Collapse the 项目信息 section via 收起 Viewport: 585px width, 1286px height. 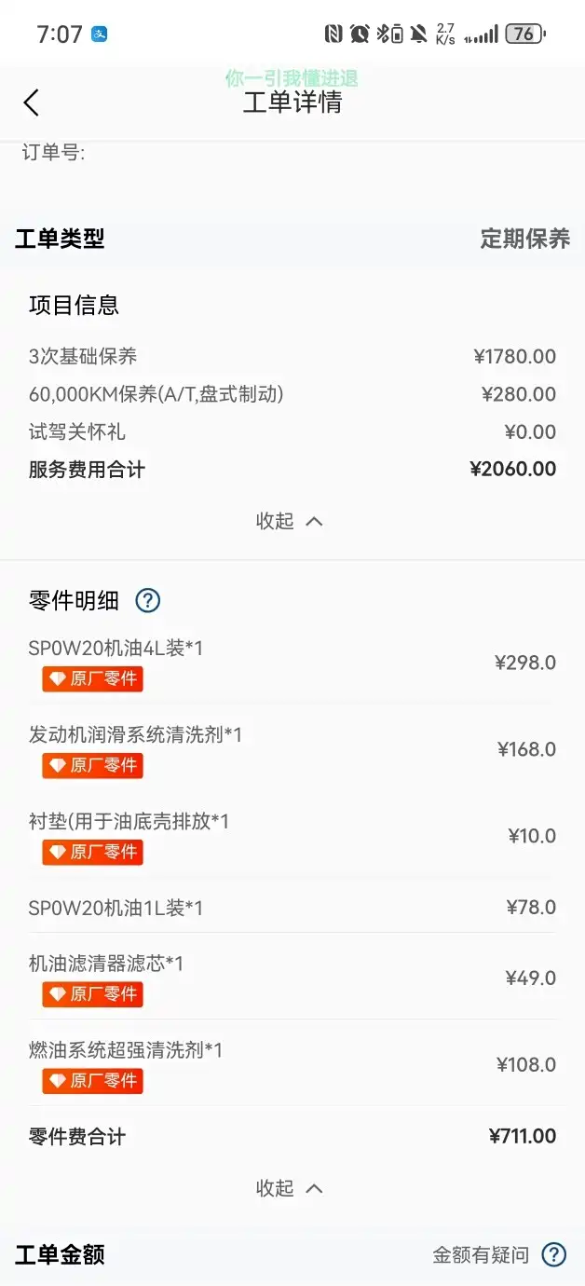click(290, 521)
